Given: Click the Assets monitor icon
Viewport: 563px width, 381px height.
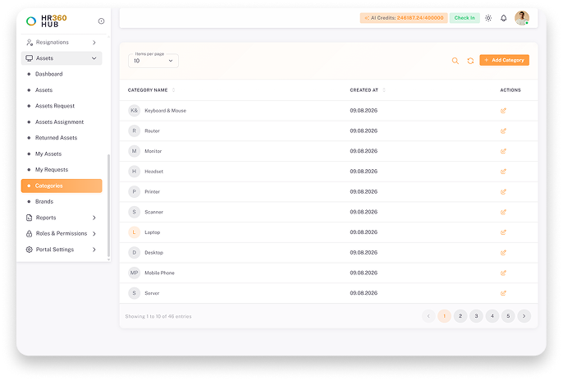Looking at the screenshot, I should 29,58.
